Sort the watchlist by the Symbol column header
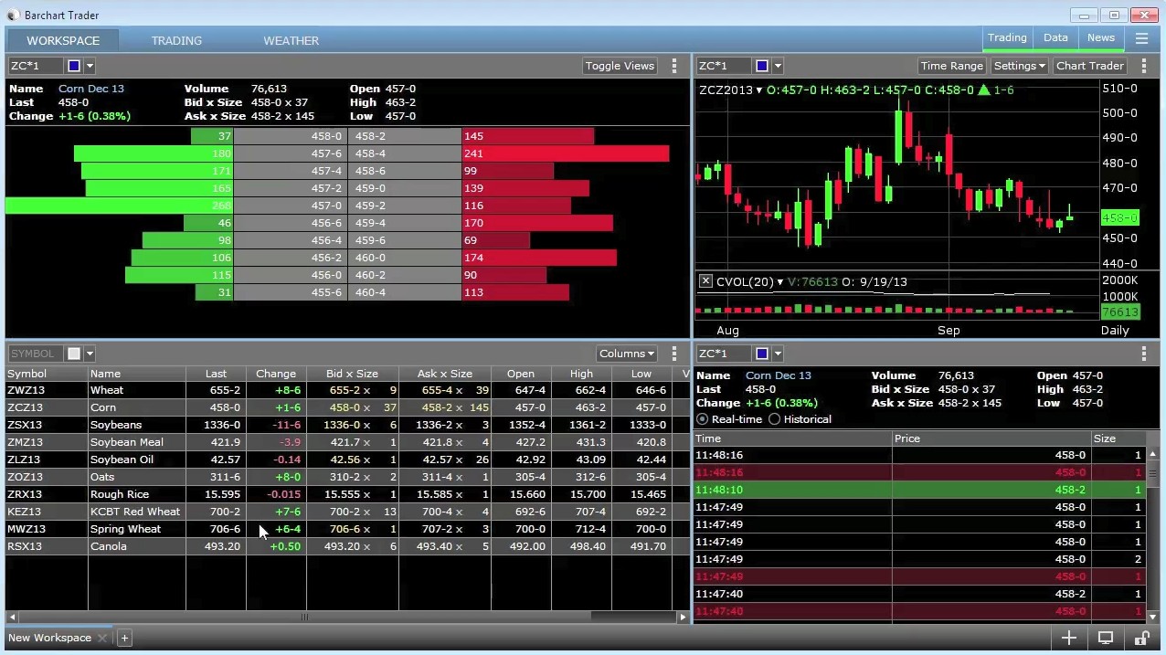 click(x=47, y=374)
